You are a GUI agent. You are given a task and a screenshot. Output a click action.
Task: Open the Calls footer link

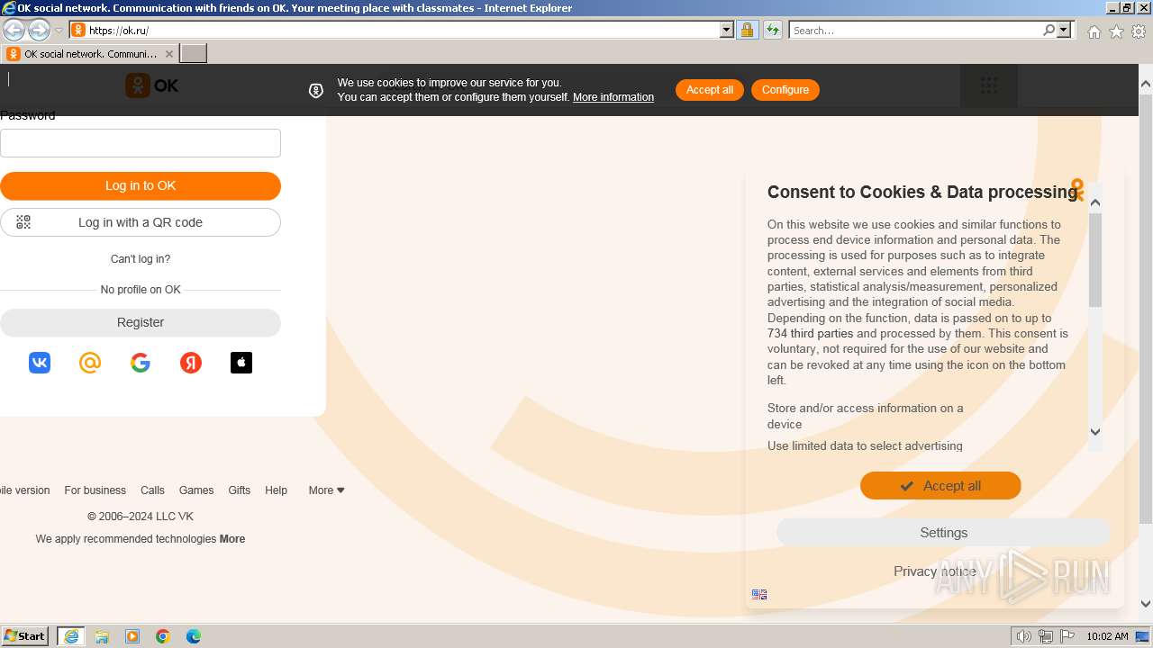(x=152, y=490)
